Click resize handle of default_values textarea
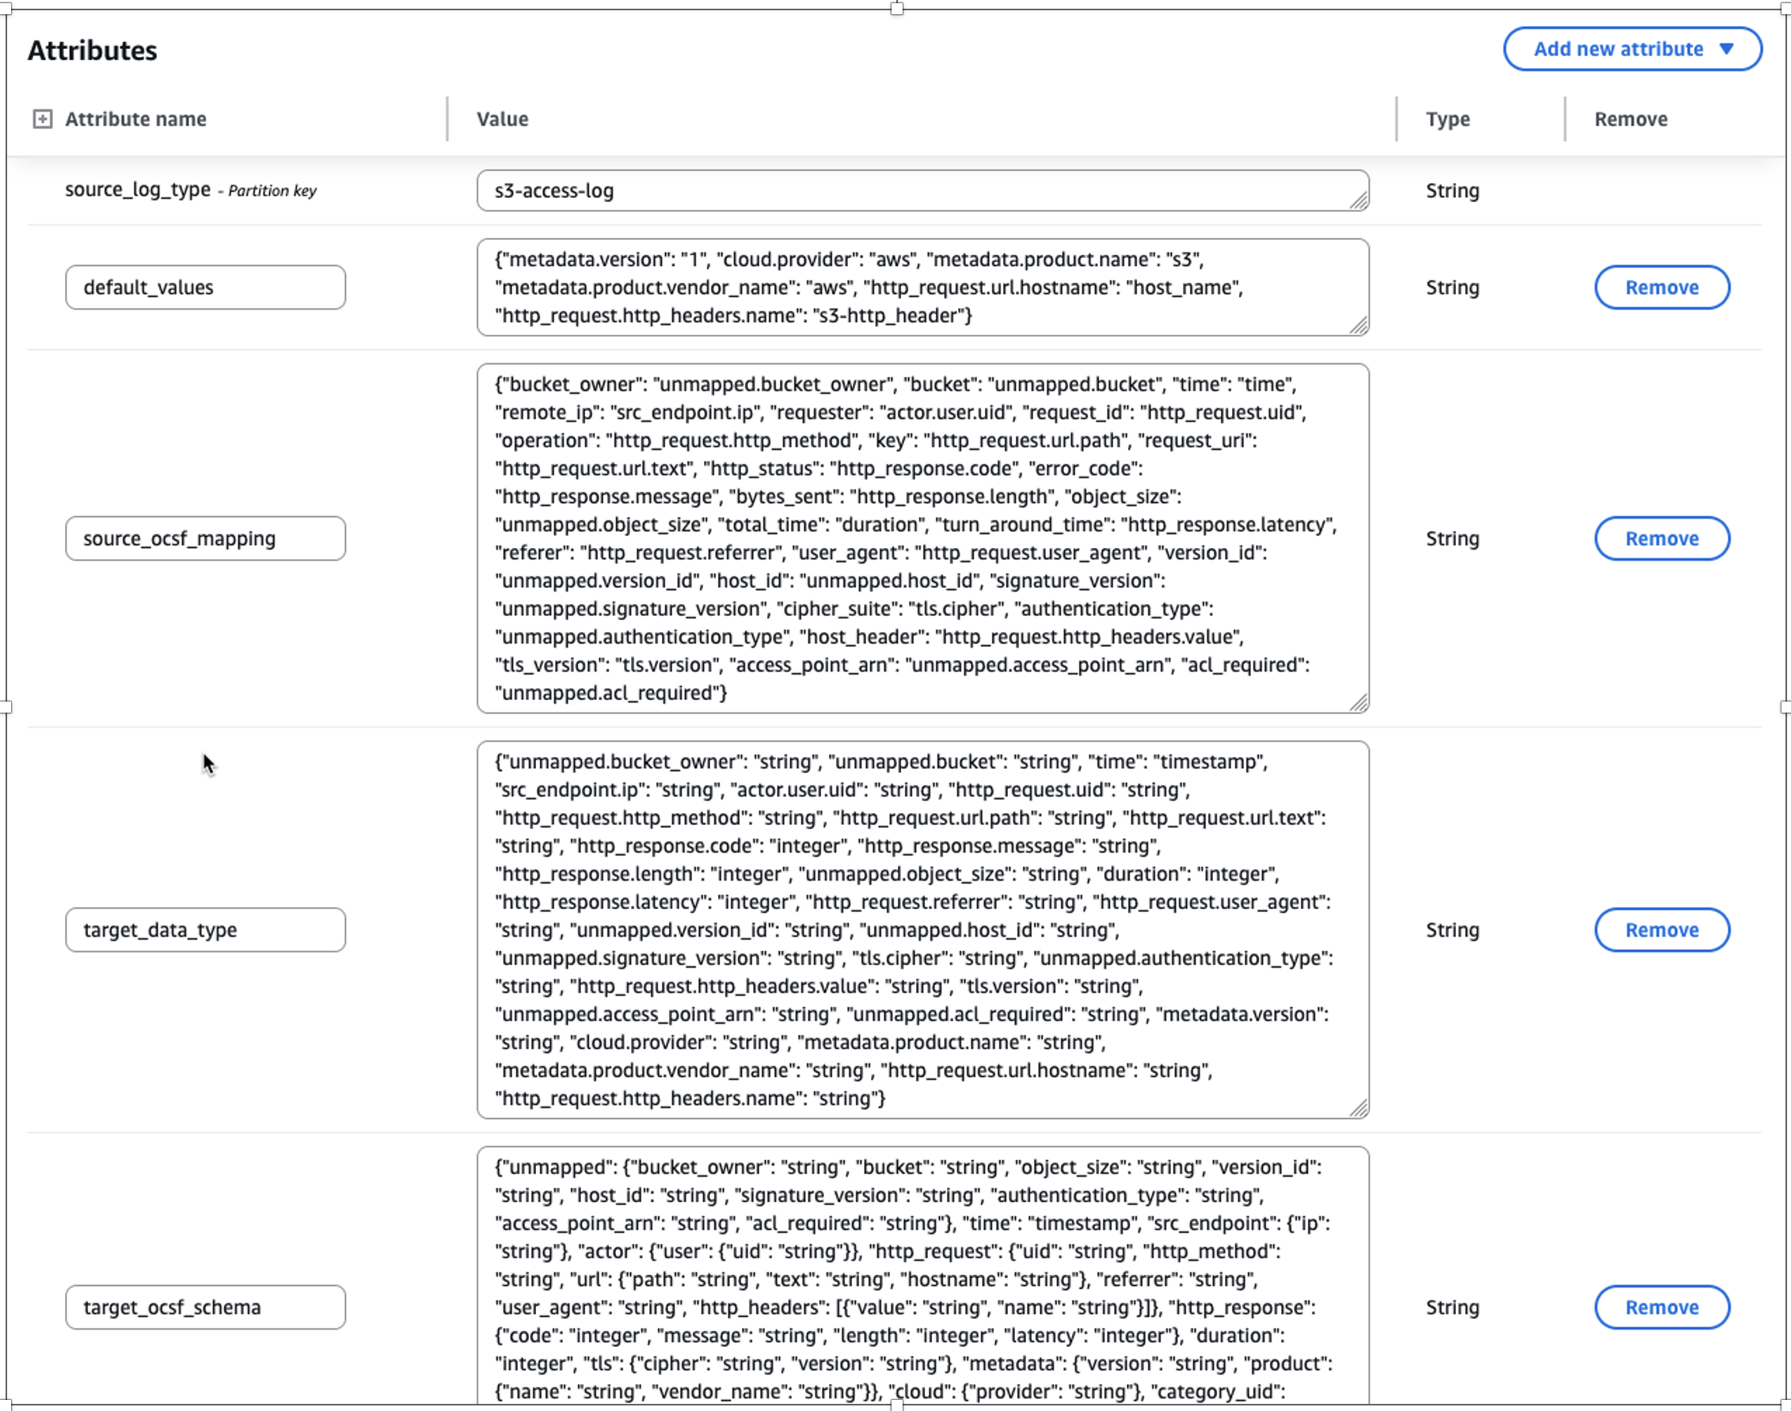The image size is (1791, 1411). pyautogui.click(x=1358, y=325)
